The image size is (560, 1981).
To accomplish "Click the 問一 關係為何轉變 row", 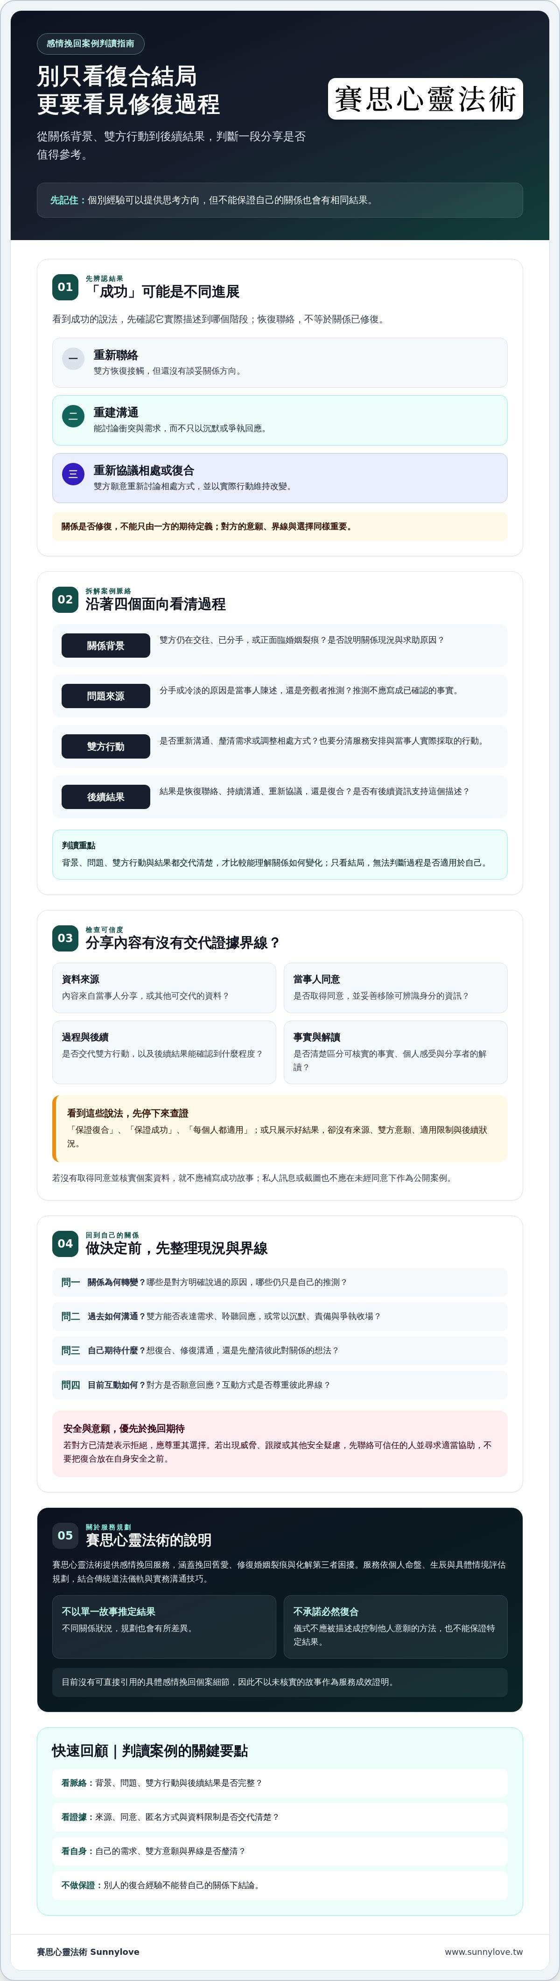I will 280,1282.
